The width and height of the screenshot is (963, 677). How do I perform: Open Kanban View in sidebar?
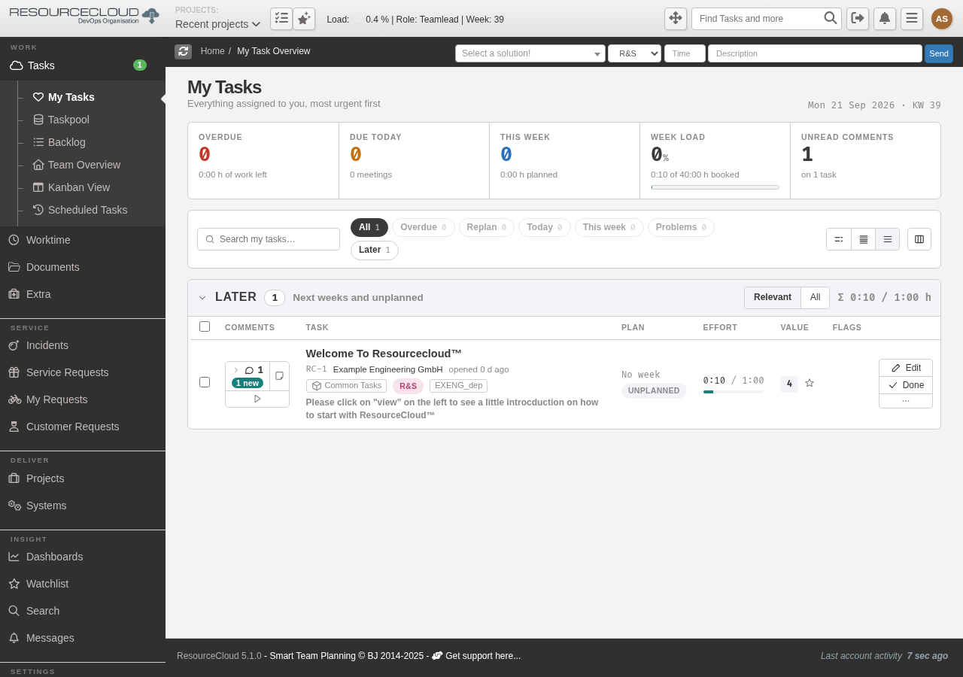79,187
